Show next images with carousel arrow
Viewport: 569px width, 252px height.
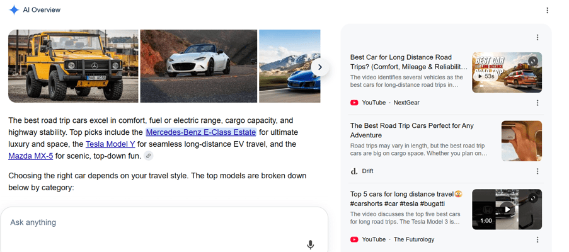(x=319, y=67)
